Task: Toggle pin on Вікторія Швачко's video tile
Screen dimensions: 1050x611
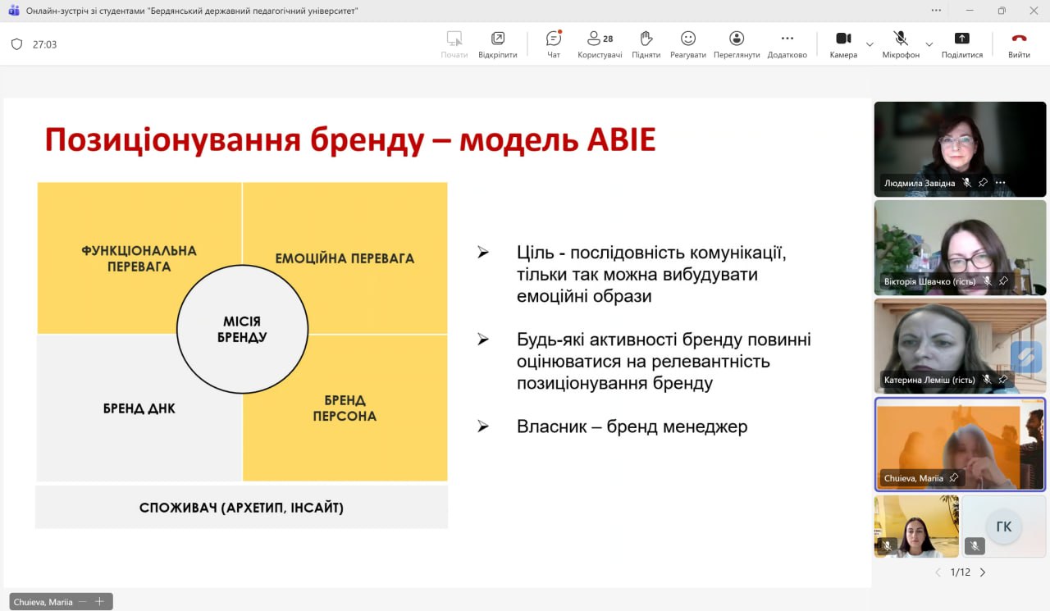Action: click(x=1003, y=281)
